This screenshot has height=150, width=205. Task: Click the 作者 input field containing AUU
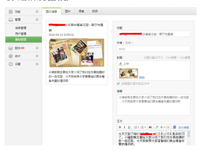pyautogui.click(x=154, y=49)
